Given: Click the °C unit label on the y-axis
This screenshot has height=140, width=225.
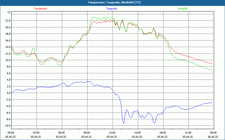Looking at the screenshot, I should click(9, 13).
